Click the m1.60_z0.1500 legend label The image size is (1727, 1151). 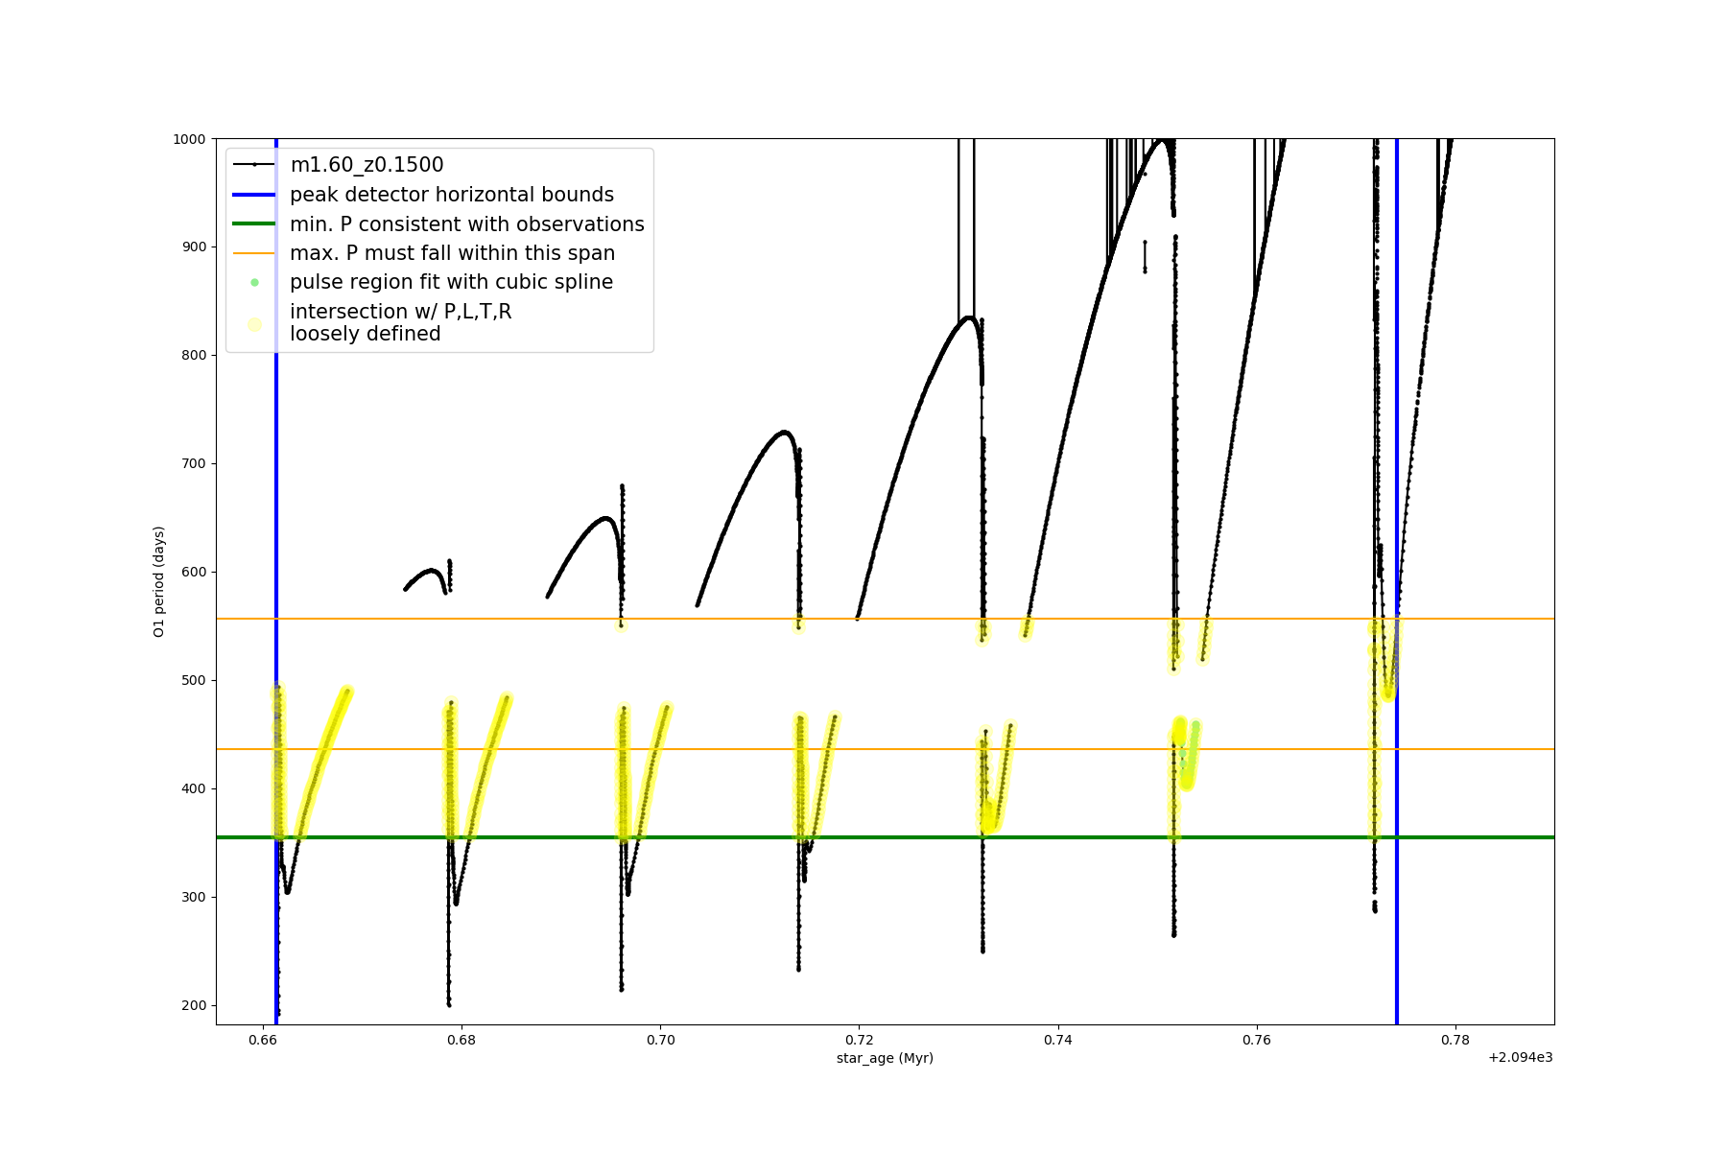[367, 165]
